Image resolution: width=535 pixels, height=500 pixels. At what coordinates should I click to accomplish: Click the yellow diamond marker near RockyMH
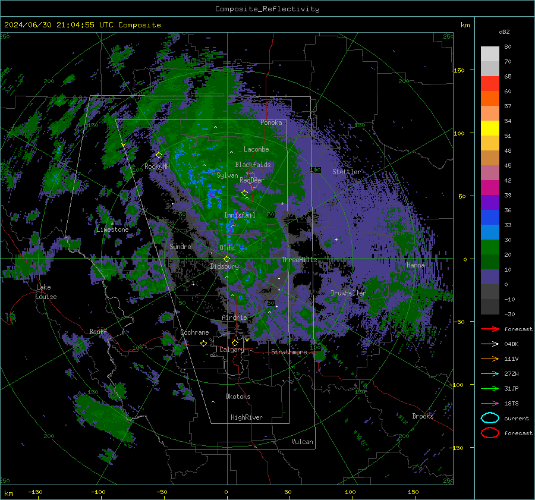159,155
